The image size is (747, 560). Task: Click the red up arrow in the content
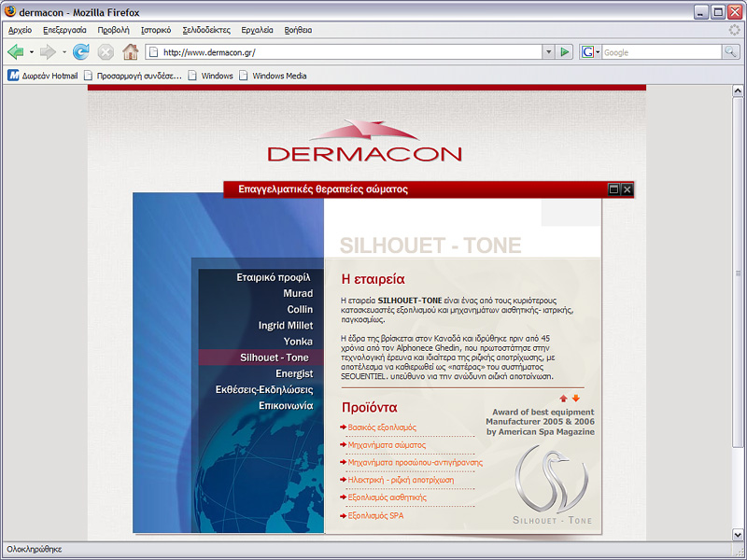coord(564,399)
